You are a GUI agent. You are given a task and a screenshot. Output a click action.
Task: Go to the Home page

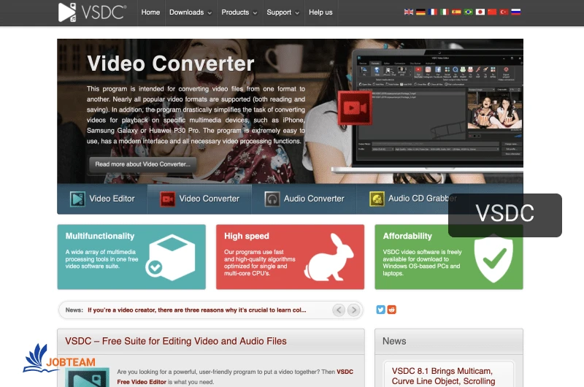click(150, 12)
